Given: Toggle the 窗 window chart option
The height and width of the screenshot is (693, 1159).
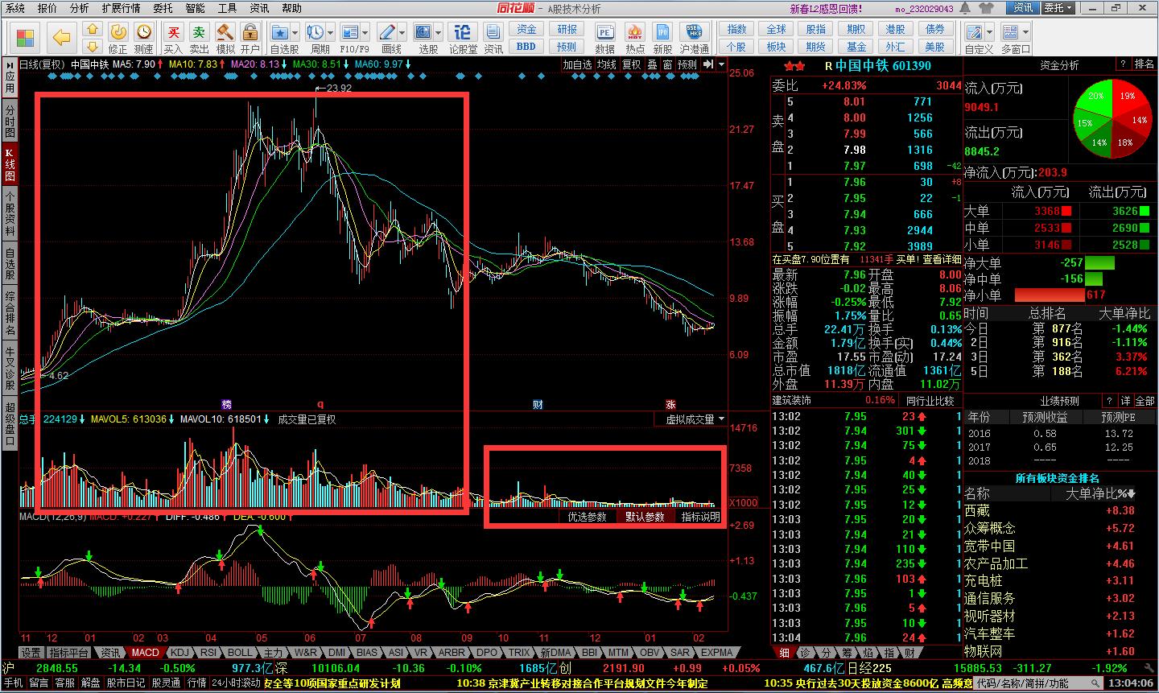Looking at the screenshot, I should (x=668, y=64).
